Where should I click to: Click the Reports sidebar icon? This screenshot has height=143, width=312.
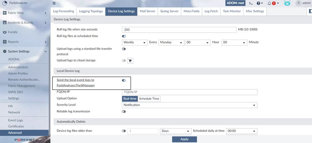(5, 42)
